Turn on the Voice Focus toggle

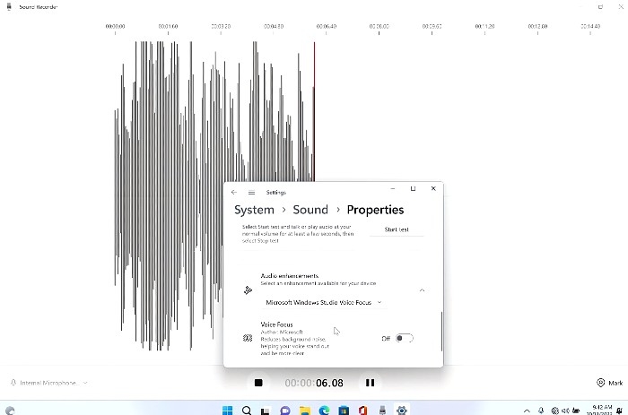404,338
